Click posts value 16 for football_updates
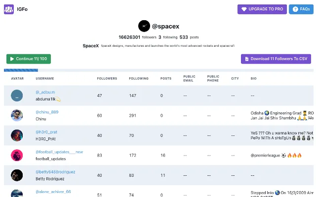This screenshot has width=316, height=197. tap(163, 156)
